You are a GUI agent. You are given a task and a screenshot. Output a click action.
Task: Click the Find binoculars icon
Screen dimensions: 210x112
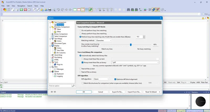[128, 10]
